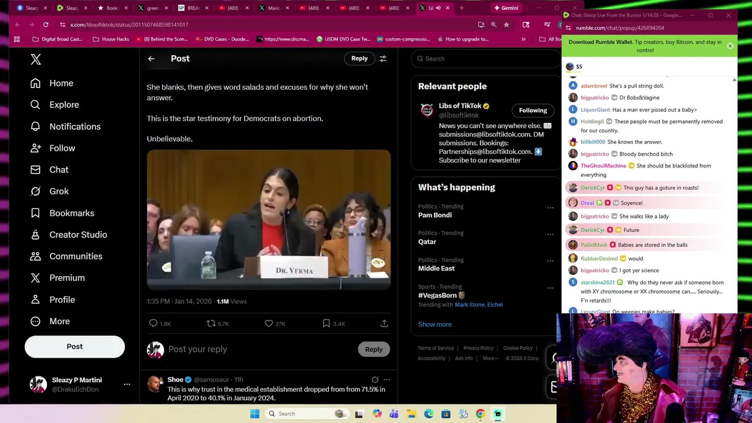Like the post with 27K heart icon
This screenshot has width=752, height=423.
(x=268, y=323)
